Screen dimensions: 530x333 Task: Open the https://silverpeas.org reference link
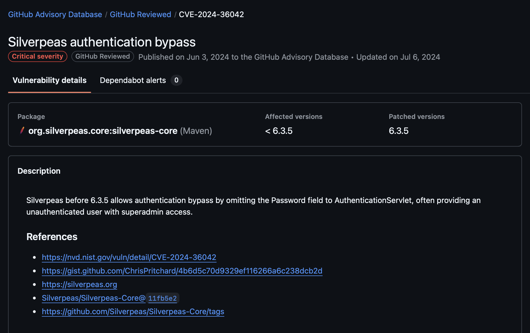(79, 284)
